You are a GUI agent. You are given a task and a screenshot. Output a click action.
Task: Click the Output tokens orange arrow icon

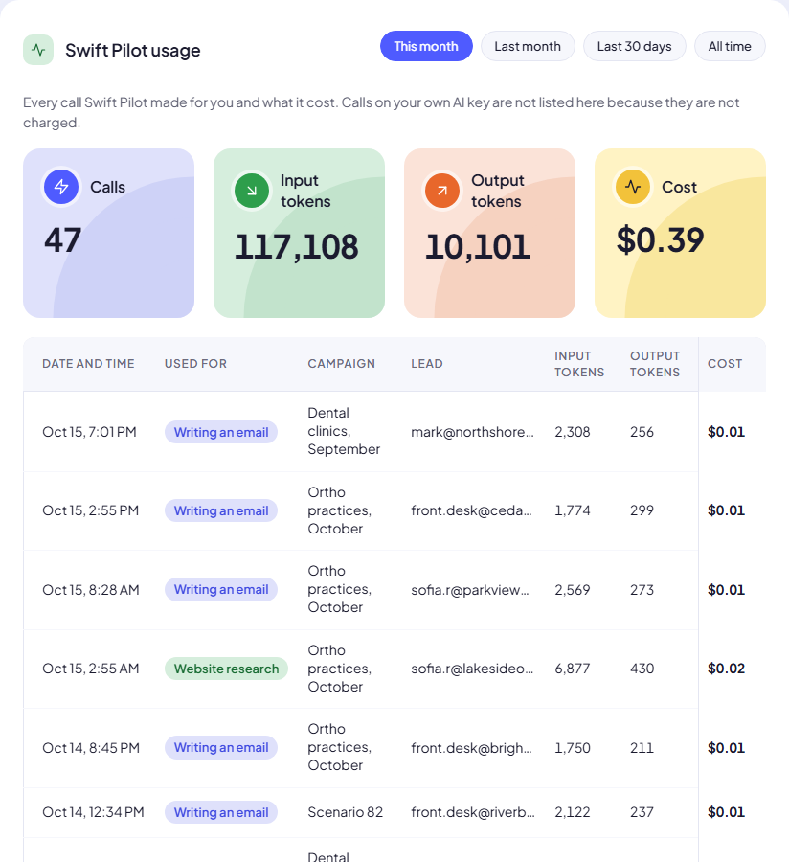tap(442, 191)
